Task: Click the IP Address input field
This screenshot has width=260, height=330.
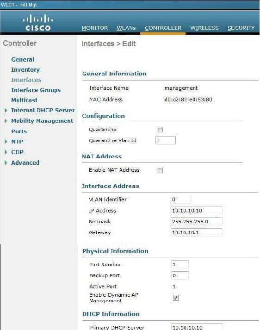Action: (196, 210)
